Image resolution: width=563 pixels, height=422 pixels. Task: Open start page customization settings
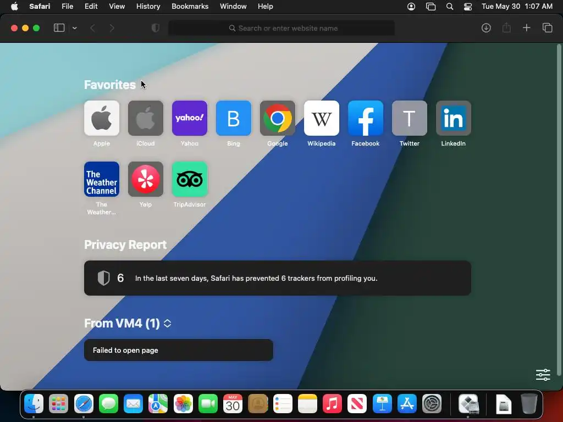(543, 375)
